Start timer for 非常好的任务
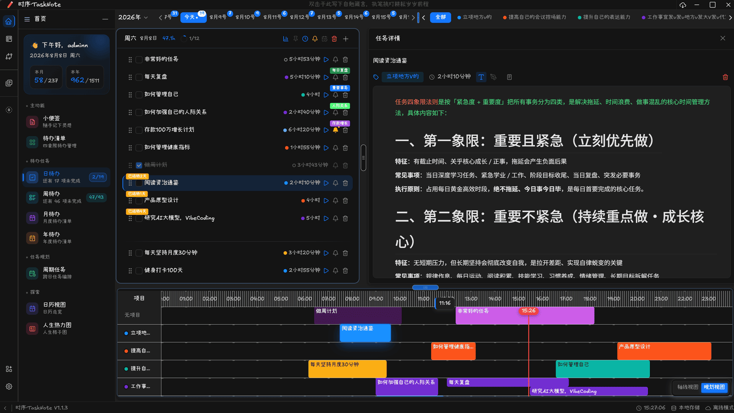 click(x=326, y=59)
